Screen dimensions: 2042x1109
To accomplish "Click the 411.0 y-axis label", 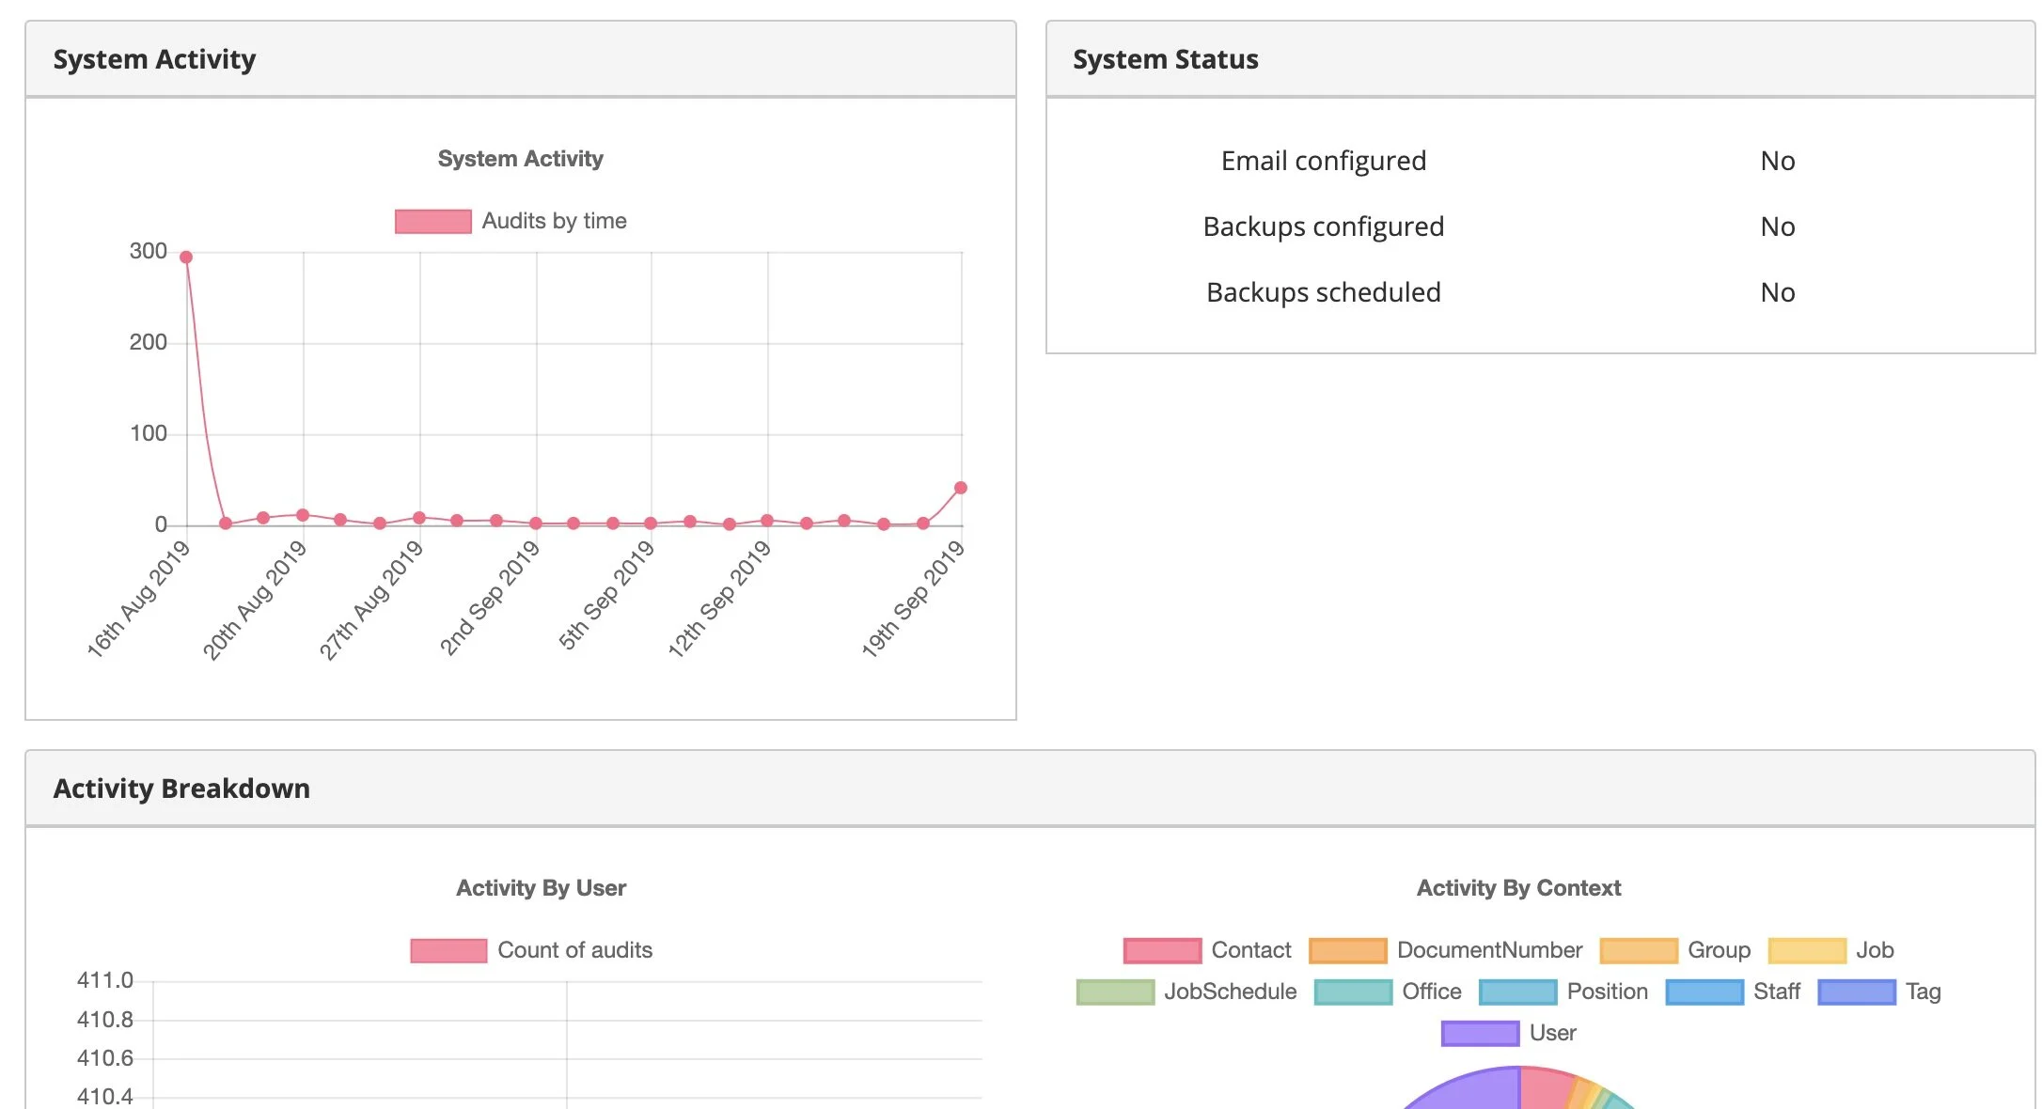I will point(105,980).
